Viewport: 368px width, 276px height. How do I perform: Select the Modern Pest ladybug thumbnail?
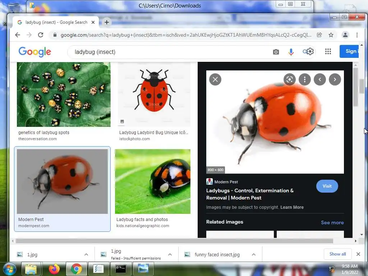point(63,181)
